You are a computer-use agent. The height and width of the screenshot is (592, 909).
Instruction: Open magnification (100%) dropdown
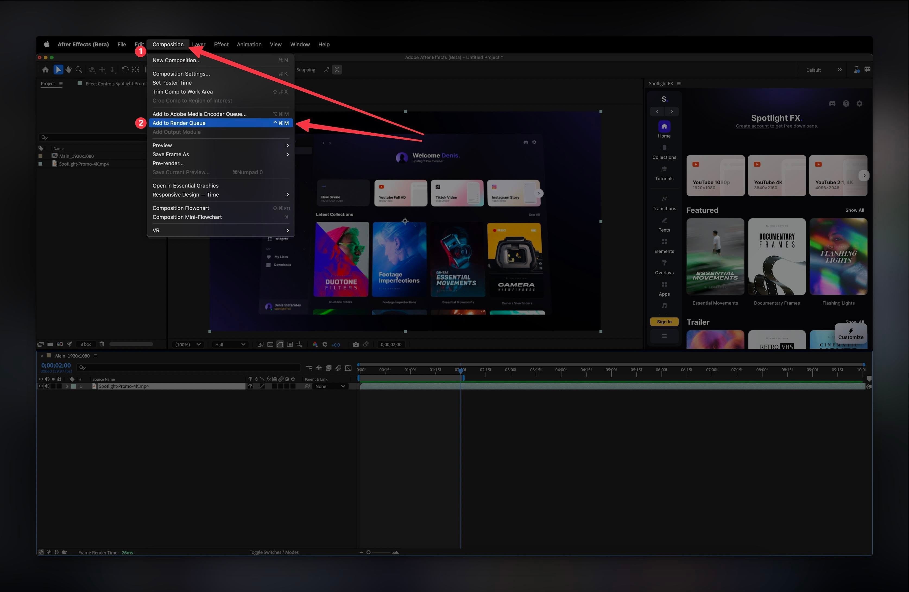(188, 344)
